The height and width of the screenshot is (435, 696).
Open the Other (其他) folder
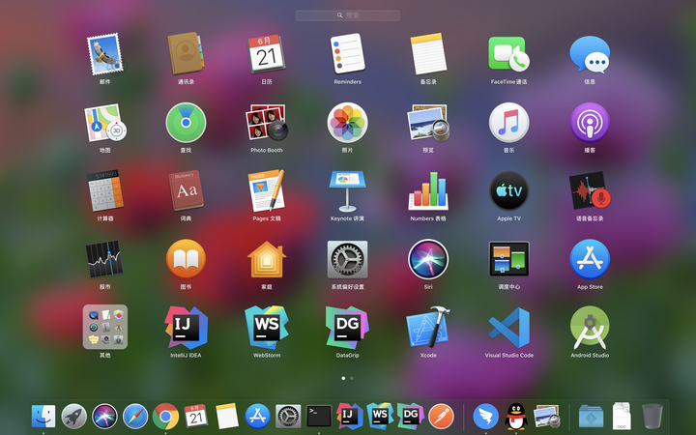point(105,327)
